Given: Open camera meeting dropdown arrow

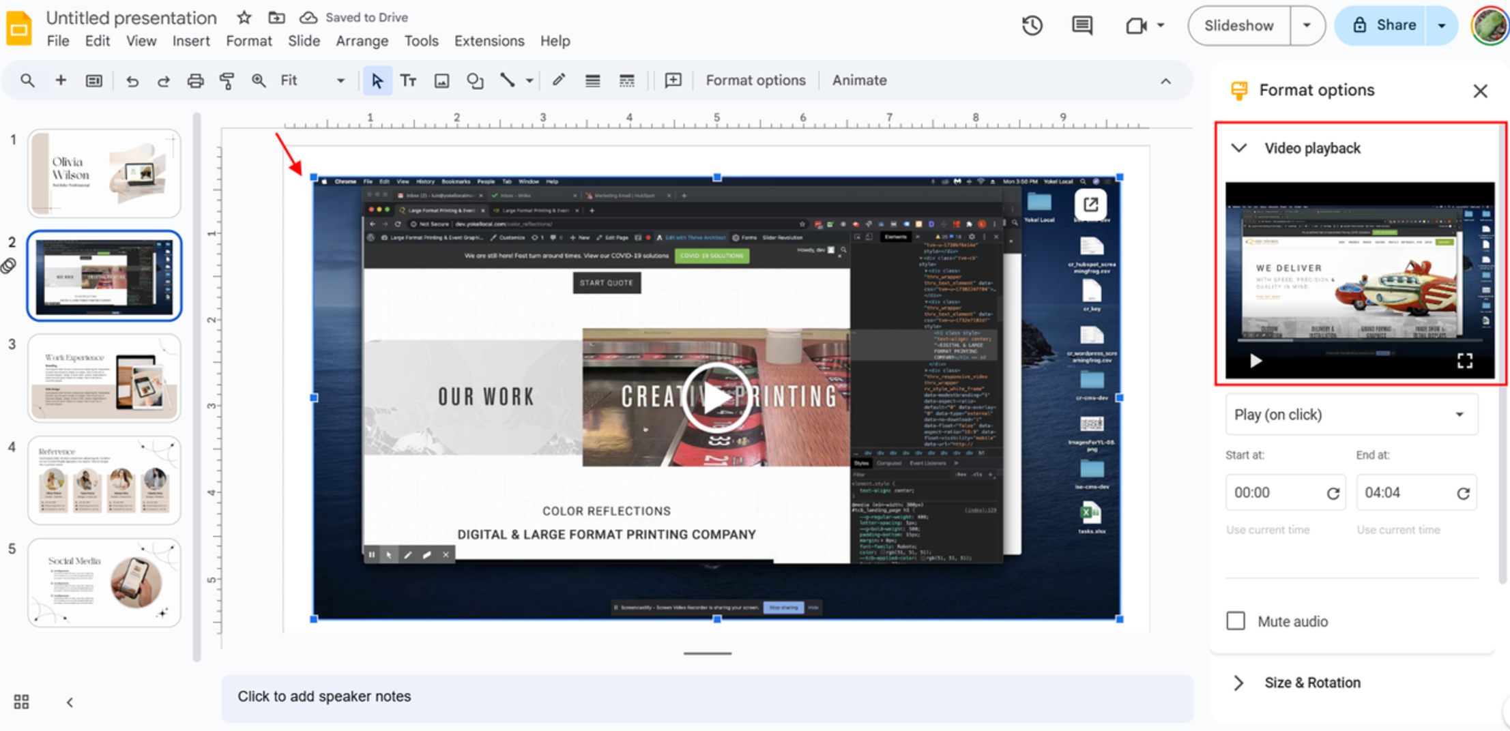Looking at the screenshot, I should coord(1161,26).
